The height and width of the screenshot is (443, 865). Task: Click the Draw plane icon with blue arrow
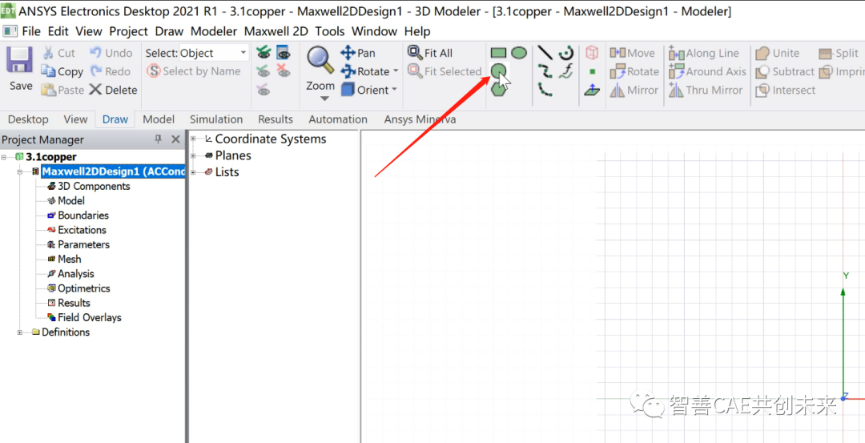pos(592,90)
